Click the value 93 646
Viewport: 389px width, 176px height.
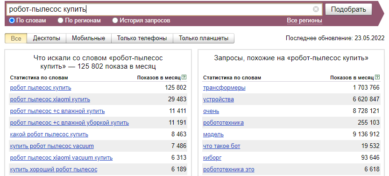tap(370, 158)
